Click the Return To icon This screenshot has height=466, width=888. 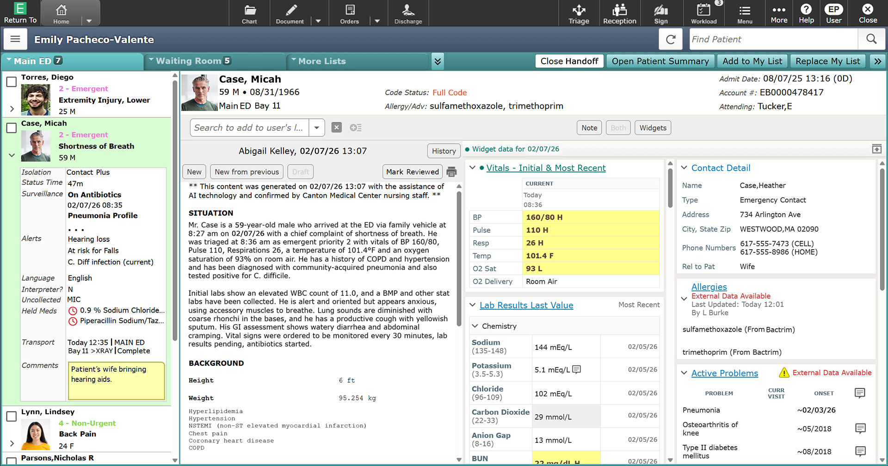pyautogui.click(x=20, y=13)
